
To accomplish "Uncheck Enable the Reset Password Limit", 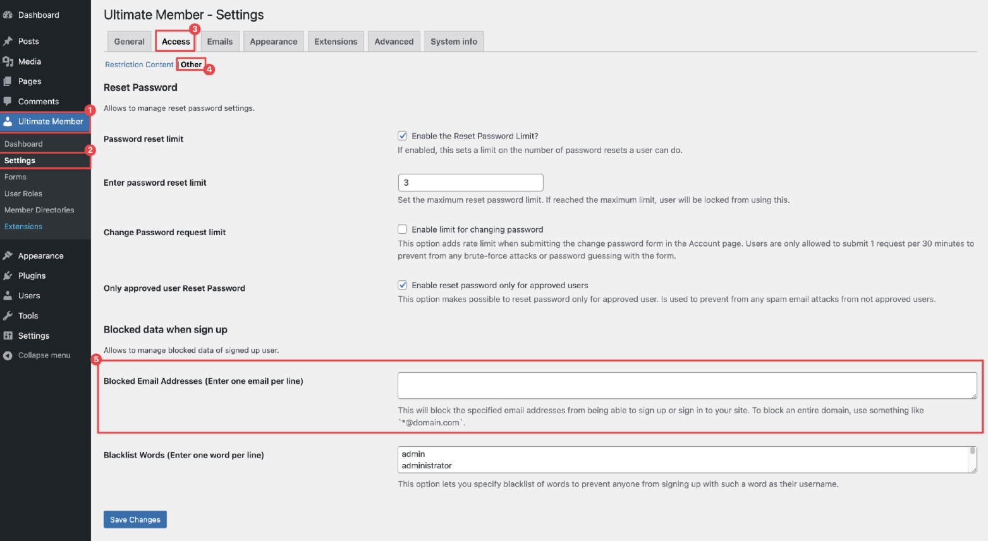I will tap(402, 136).
